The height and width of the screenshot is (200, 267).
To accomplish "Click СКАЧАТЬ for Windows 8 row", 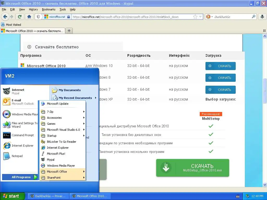I will tap(220, 78).
